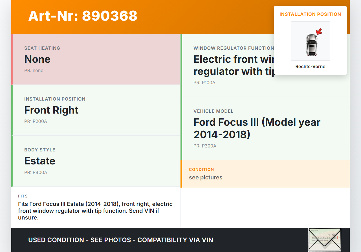Image resolution: width=361 pixels, height=252 pixels.
Task: Click the Rechts-Vorne caption
Action: click(x=310, y=67)
